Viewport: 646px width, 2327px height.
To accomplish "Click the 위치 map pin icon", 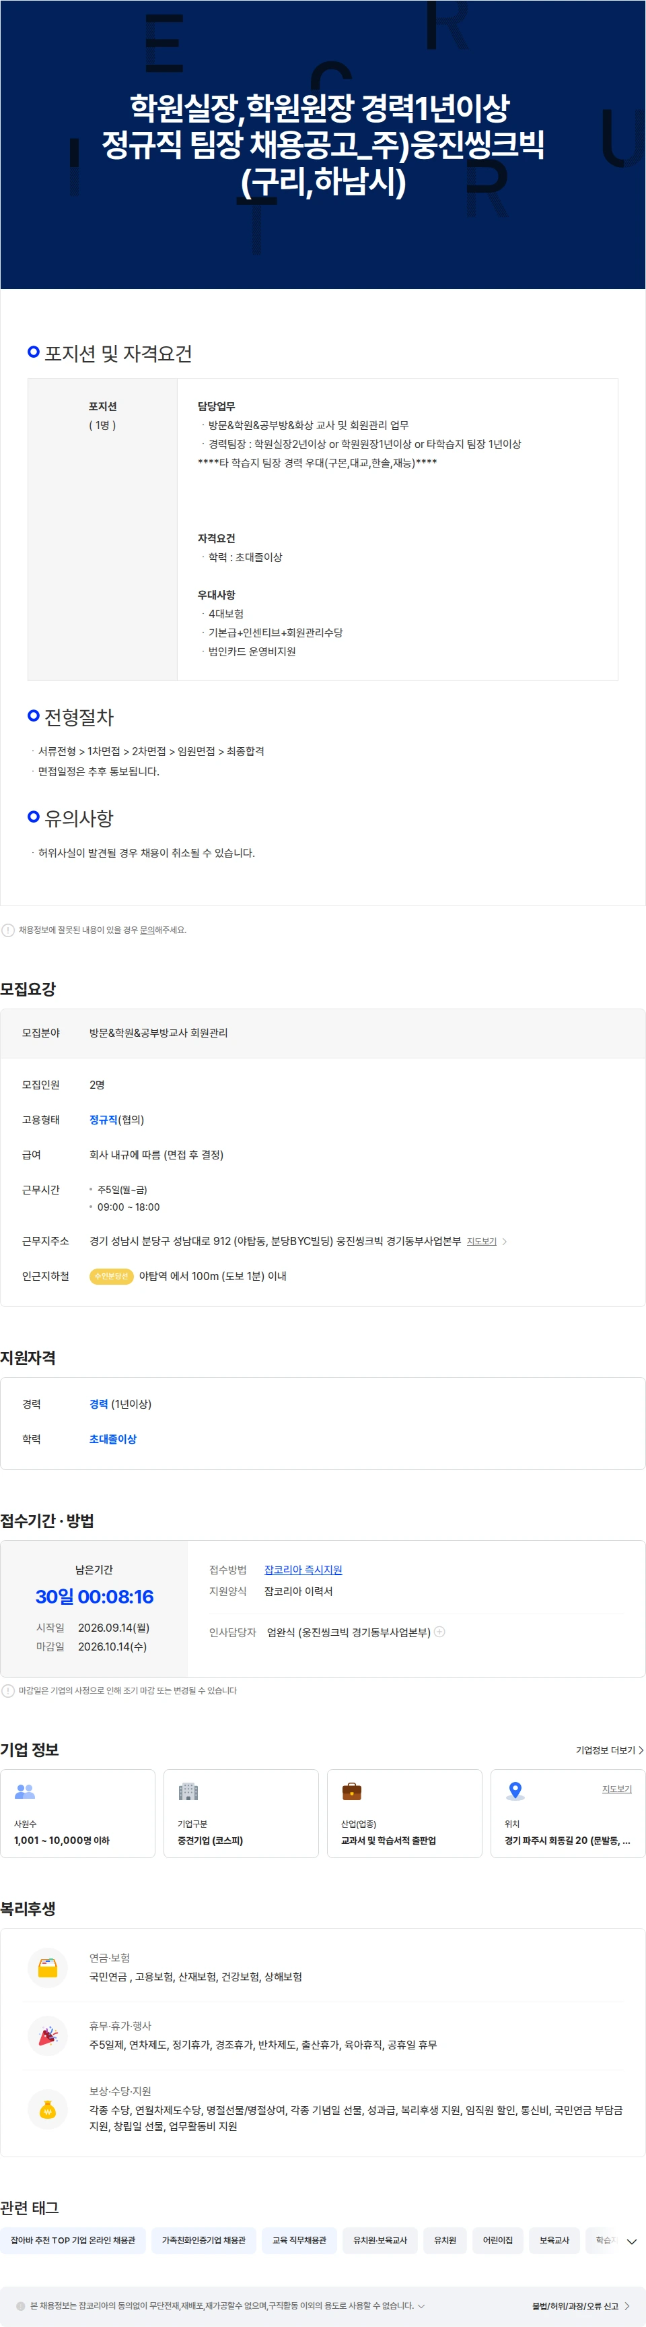I will (515, 1791).
